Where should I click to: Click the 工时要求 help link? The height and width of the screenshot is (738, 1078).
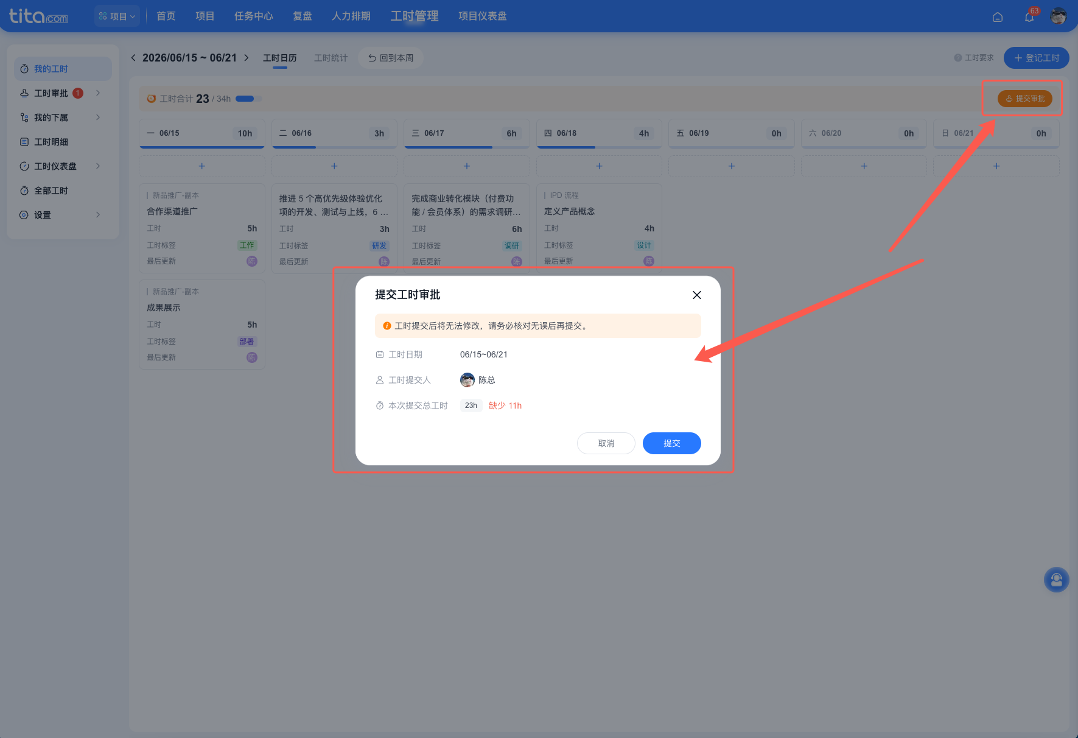pos(974,58)
